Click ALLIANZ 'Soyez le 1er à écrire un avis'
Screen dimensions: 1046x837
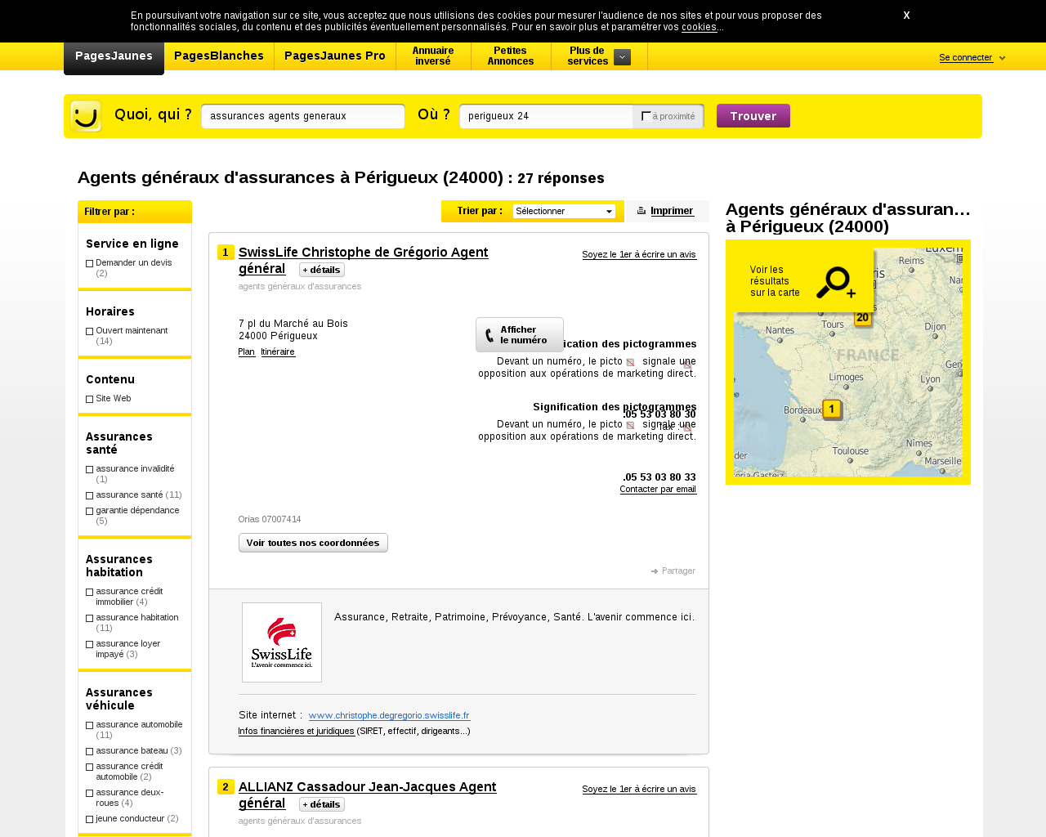click(x=639, y=789)
